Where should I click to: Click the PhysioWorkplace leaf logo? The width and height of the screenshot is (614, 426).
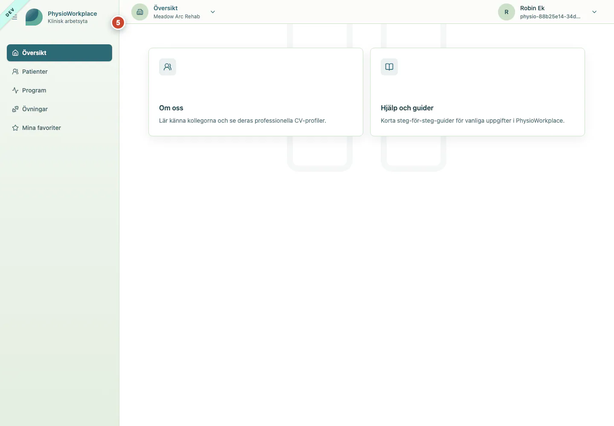(34, 17)
